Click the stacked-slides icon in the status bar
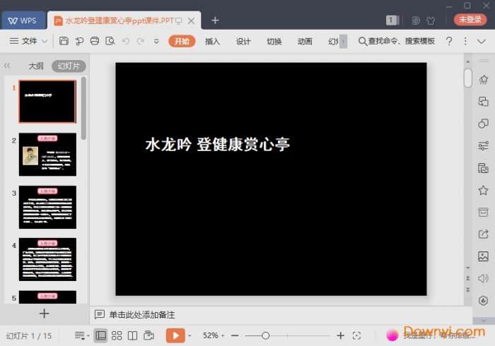495x346 pixels. click(x=148, y=335)
